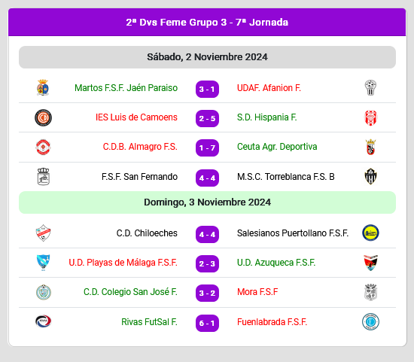Click the Domingo, 3 Noviembre 2024 header
This screenshot has height=362, width=414.
pos(207,202)
